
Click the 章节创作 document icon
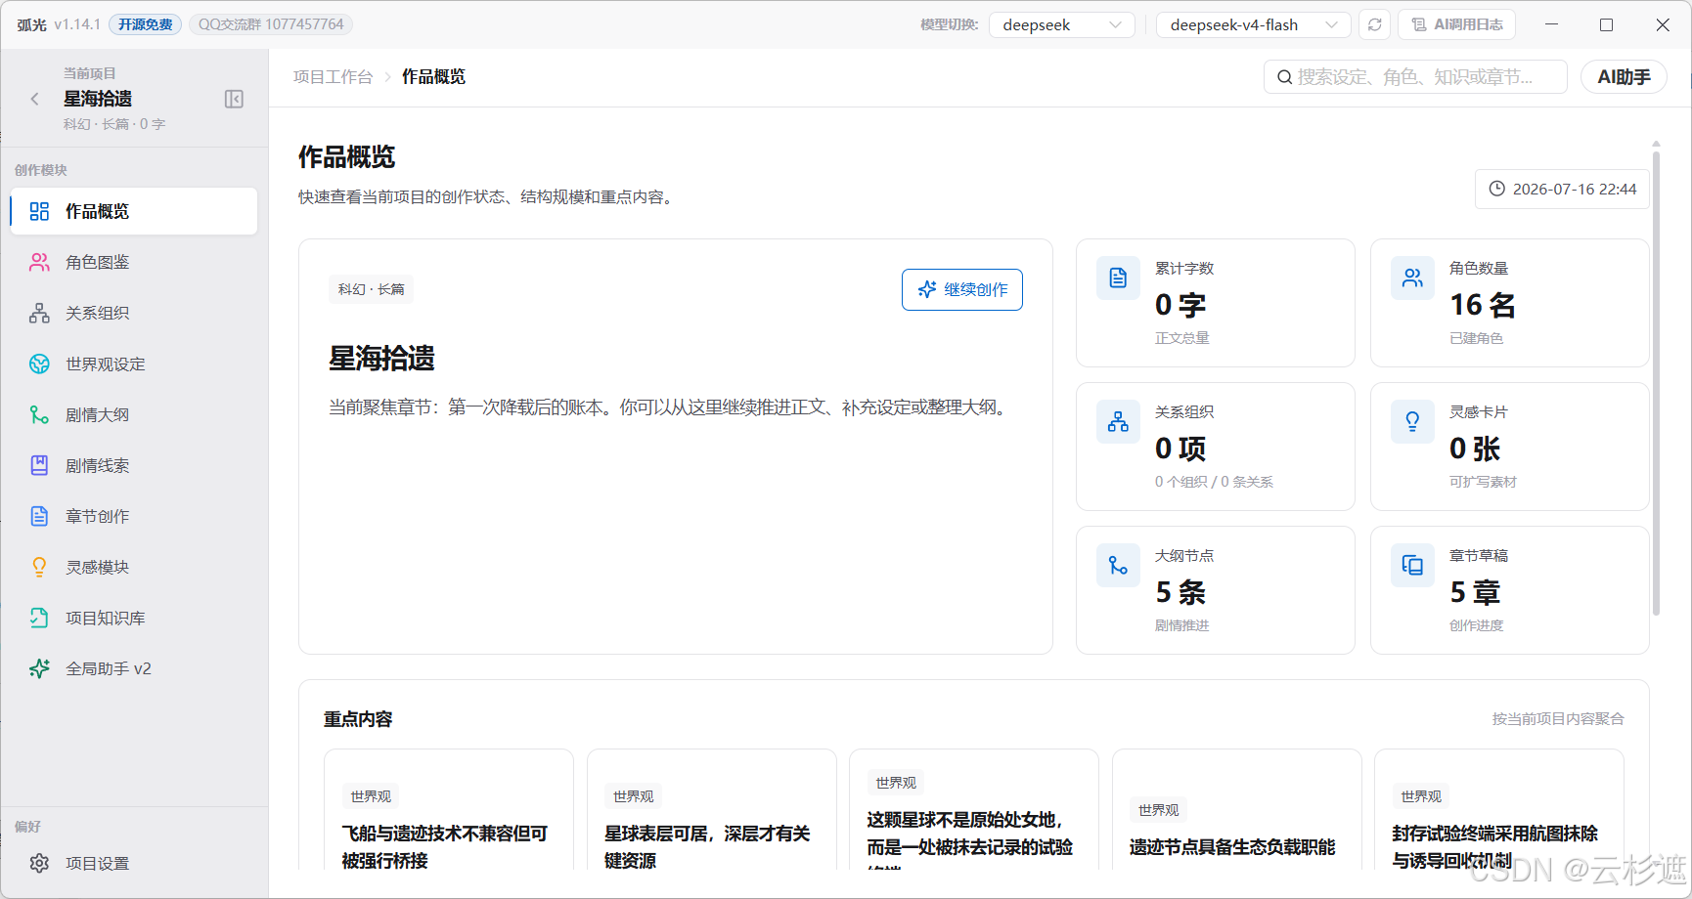coord(39,516)
